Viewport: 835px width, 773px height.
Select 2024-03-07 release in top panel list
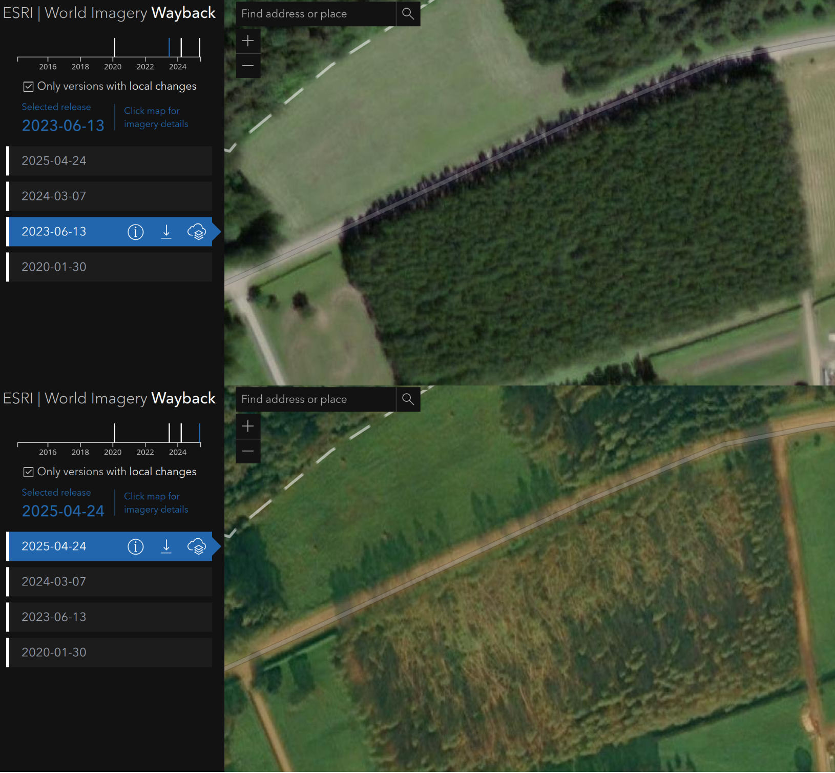(x=109, y=196)
